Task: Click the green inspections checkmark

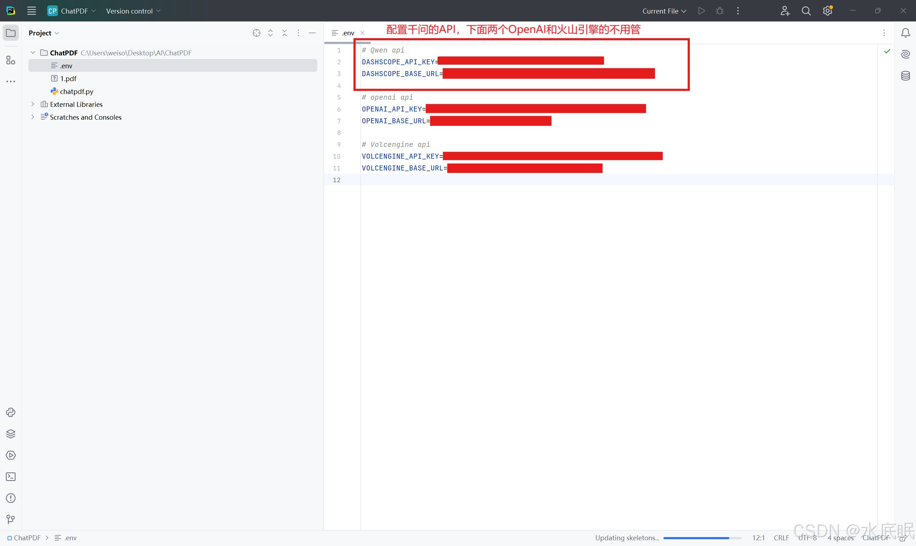Action: click(887, 51)
